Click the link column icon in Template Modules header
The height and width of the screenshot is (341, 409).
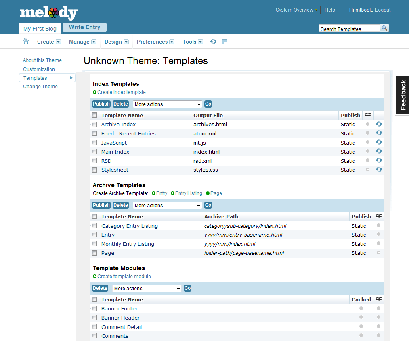pos(379,299)
